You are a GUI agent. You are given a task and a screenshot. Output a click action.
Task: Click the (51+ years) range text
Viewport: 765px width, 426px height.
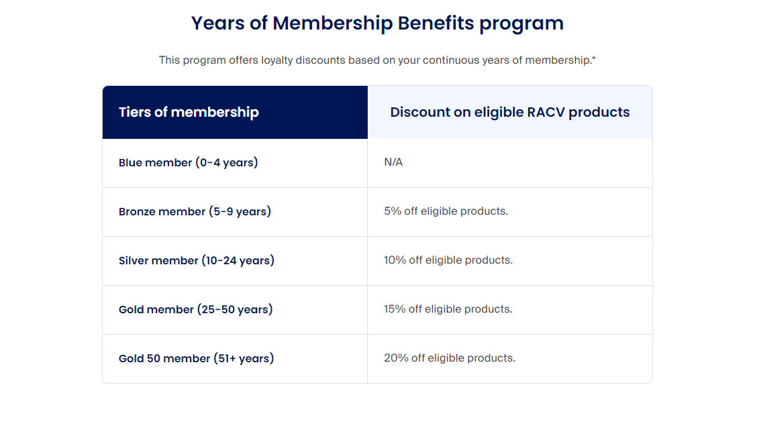(x=244, y=358)
